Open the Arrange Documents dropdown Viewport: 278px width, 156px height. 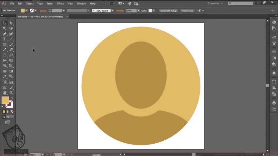click(121, 3)
